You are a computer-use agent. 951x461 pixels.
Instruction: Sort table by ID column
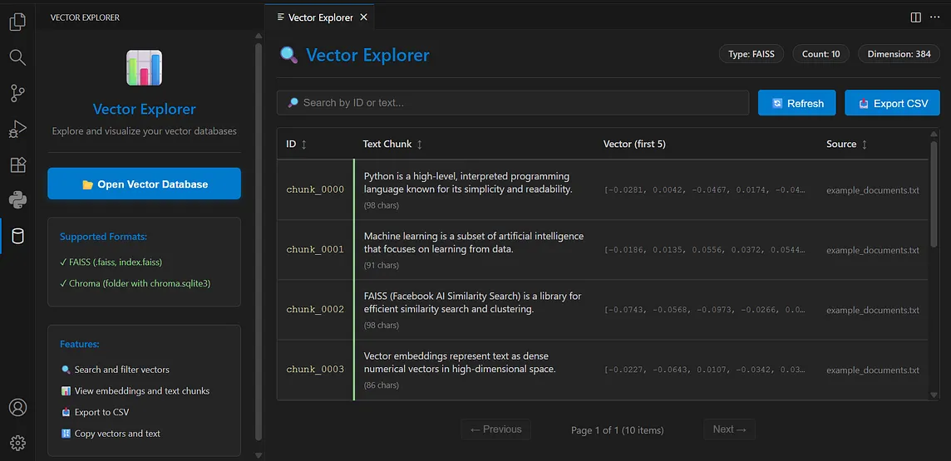297,145
